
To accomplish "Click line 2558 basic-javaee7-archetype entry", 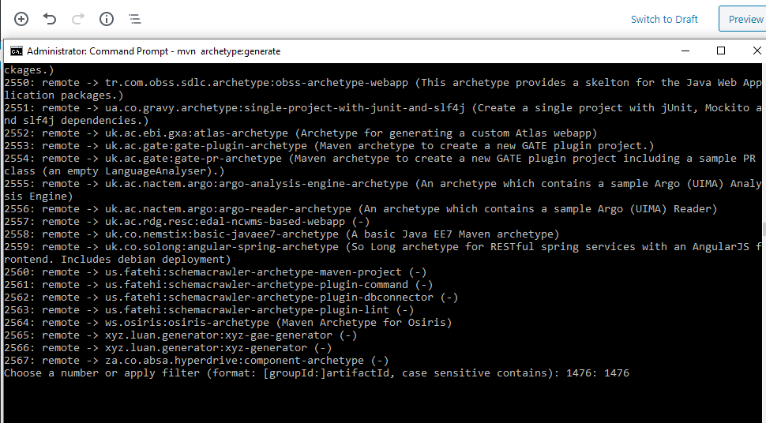I will [x=281, y=234].
